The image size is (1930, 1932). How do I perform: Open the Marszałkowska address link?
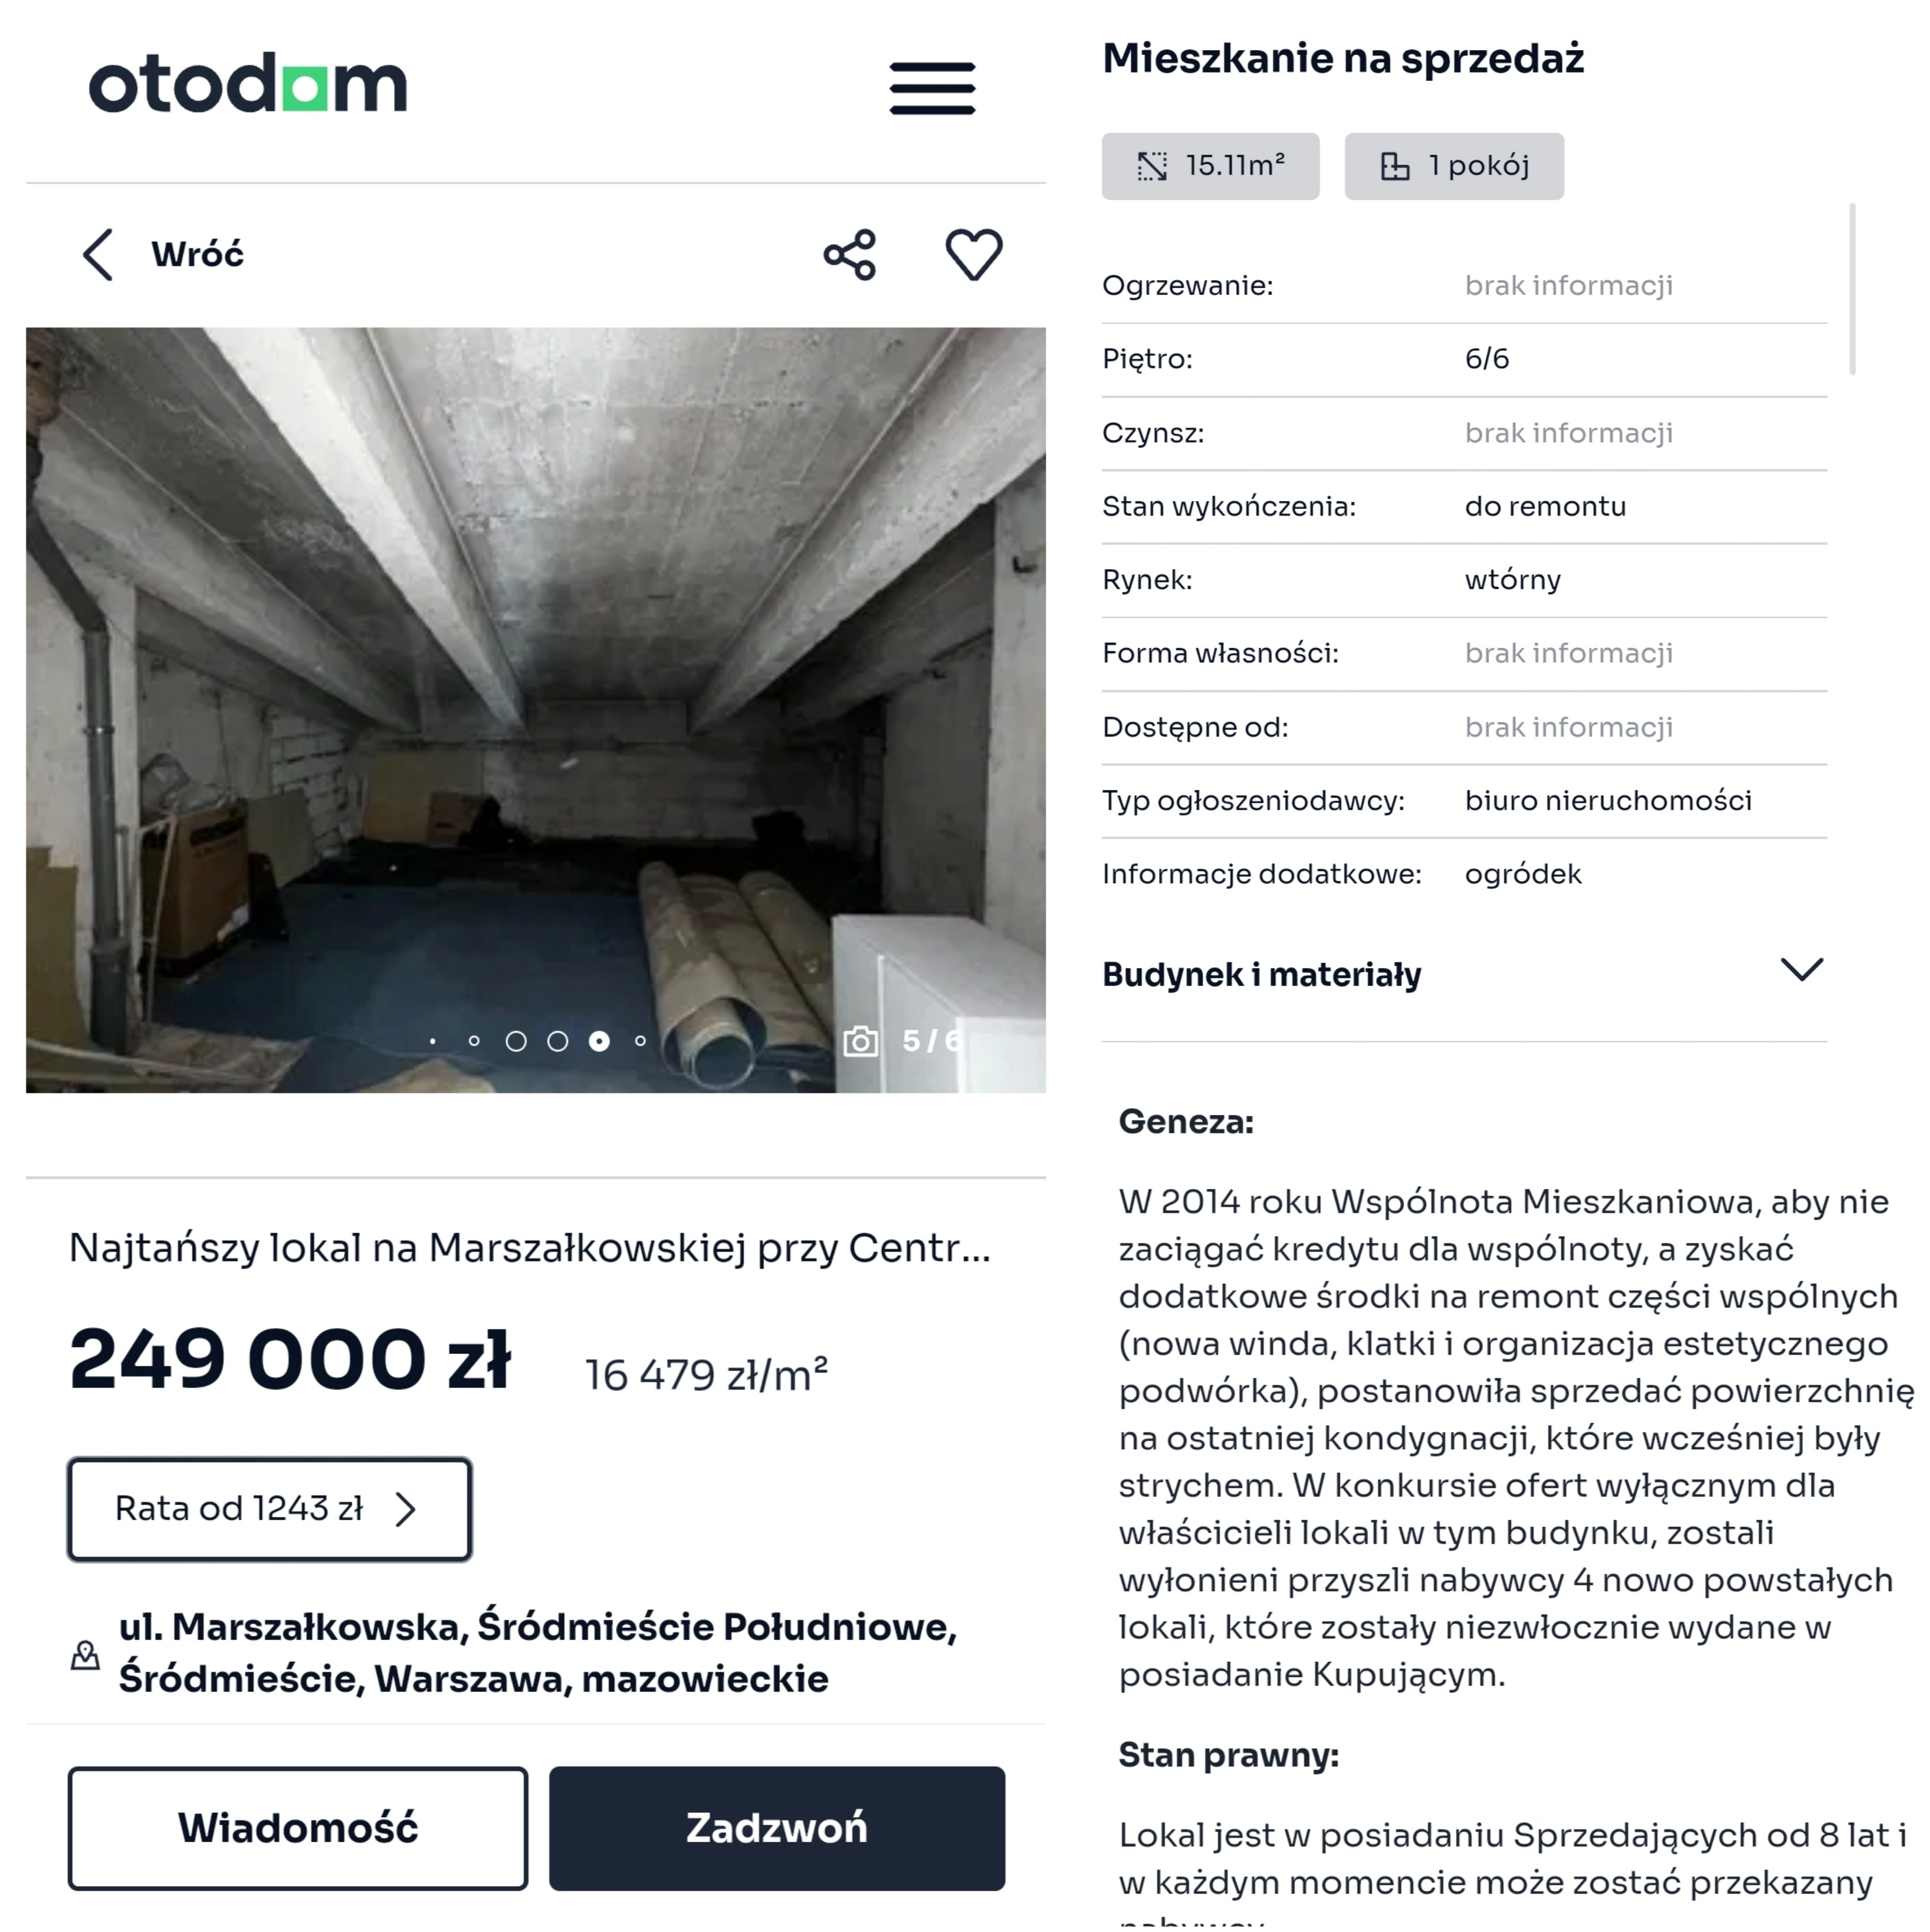(537, 1652)
